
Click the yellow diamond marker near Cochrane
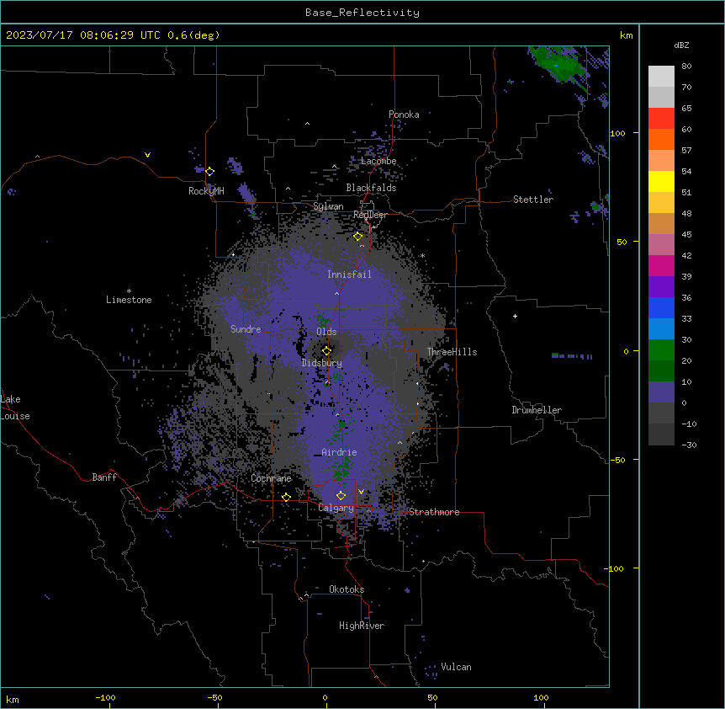point(286,498)
